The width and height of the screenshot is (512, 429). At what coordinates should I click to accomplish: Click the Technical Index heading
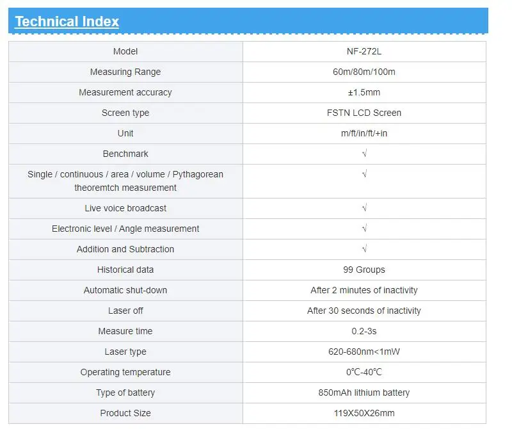pyautogui.click(x=67, y=21)
